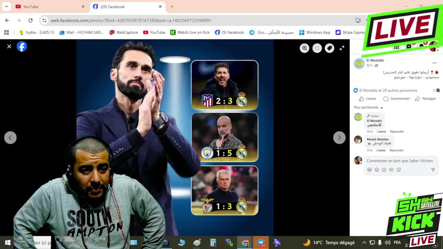The height and width of the screenshot is (249, 443).
Task: Open the YouTube bookmark
Action: tap(154, 33)
